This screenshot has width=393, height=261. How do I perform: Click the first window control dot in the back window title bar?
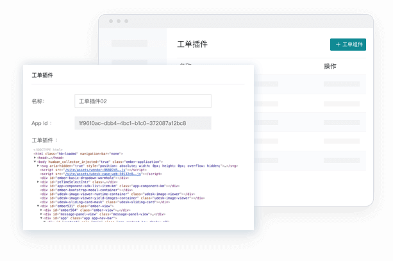point(111,21)
